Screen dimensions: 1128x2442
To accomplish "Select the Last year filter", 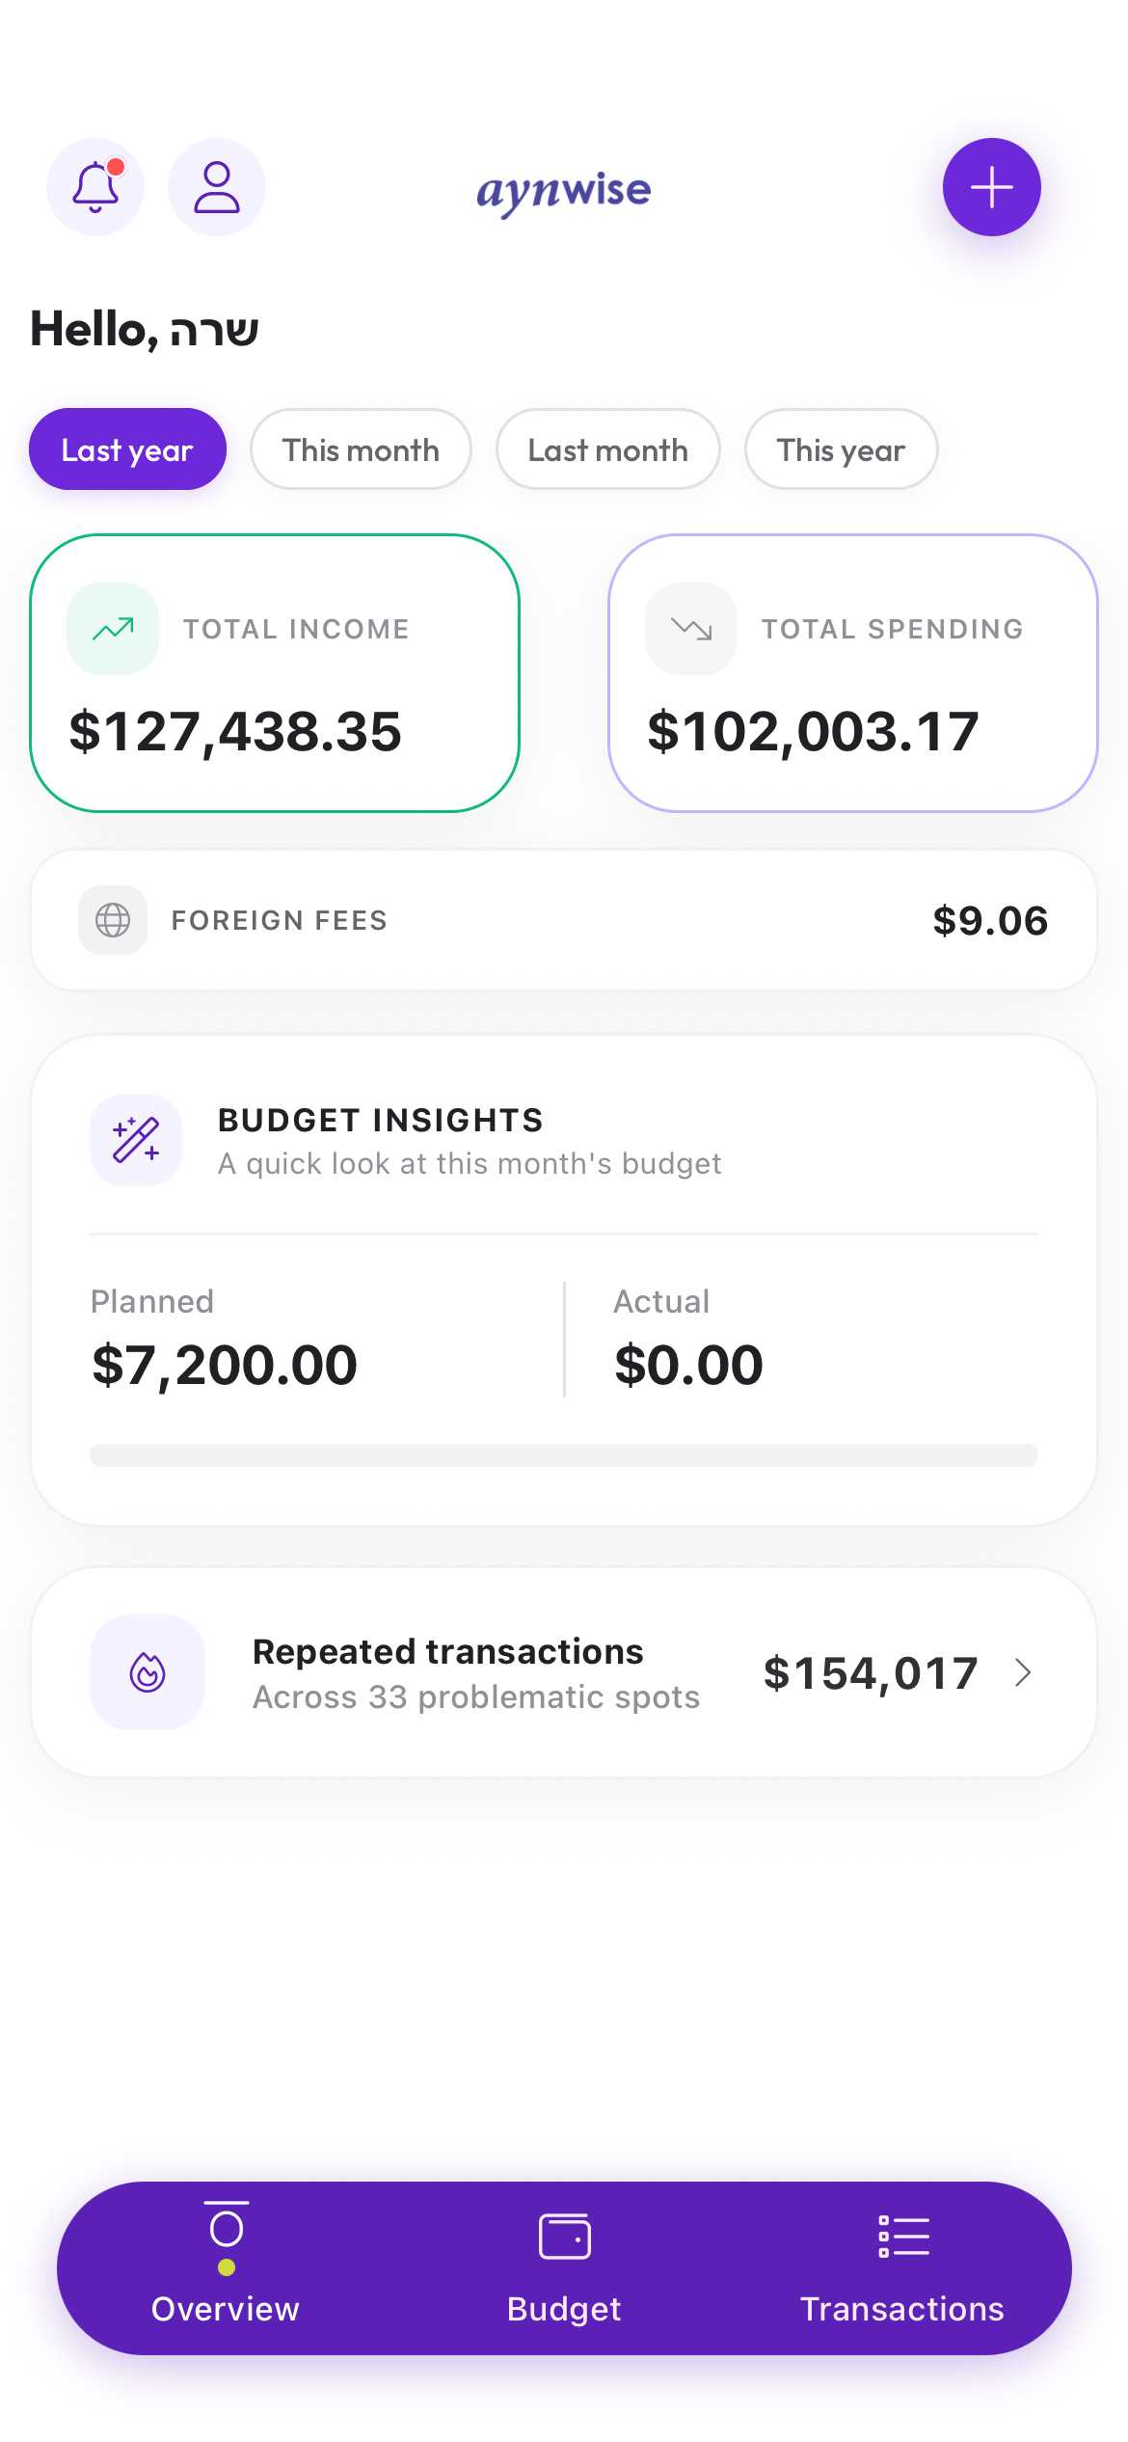I will (x=127, y=449).
